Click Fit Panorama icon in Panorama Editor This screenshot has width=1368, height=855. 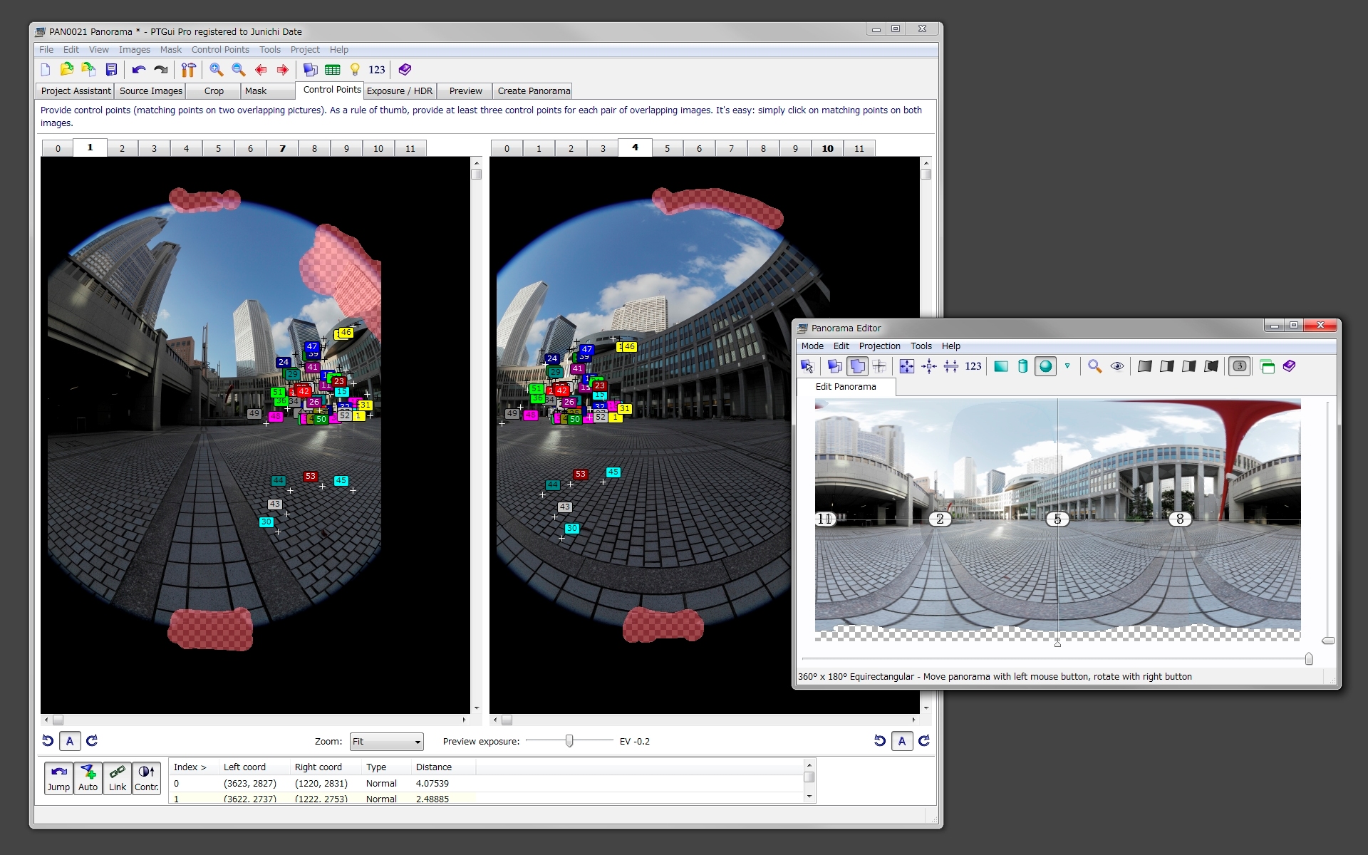[906, 366]
